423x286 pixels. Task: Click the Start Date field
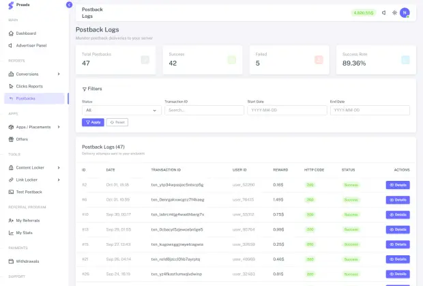287,111
